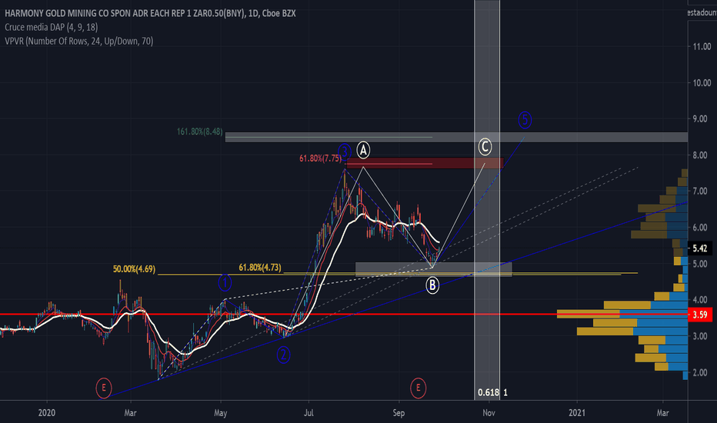717x423 pixels.
Task: Click the 2020 time axis label
Action: click(47, 413)
